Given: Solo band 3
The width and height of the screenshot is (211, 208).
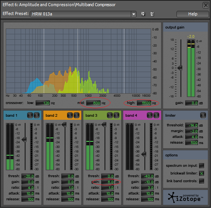Looking at the screenshot, I should [x=110, y=115].
